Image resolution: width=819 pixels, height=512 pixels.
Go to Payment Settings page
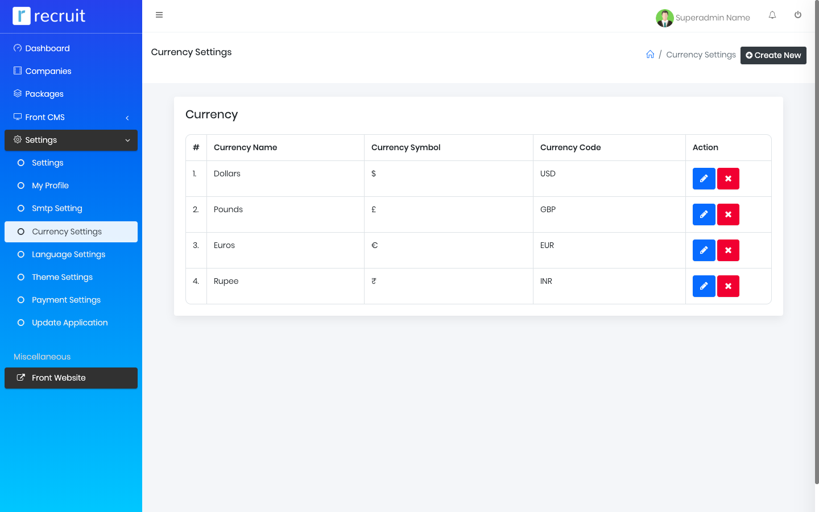(66, 300)
